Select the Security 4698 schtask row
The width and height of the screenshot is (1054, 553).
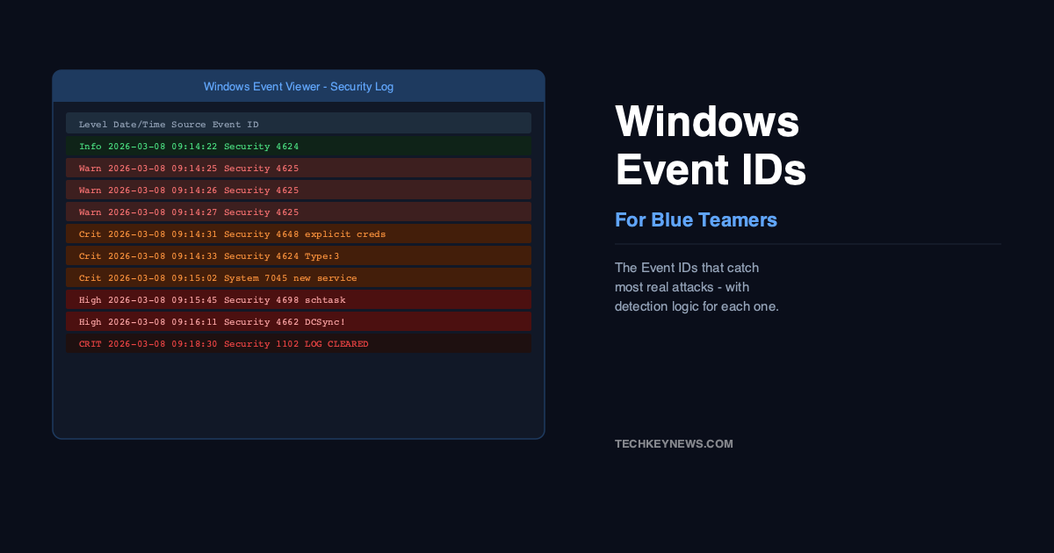click(x=299, y=299)
